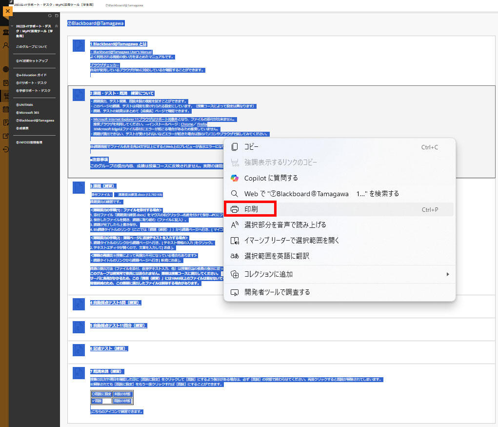Click the folder view icon atop course menu
This screenshot has width=498, height=427.
coord(57,16)
